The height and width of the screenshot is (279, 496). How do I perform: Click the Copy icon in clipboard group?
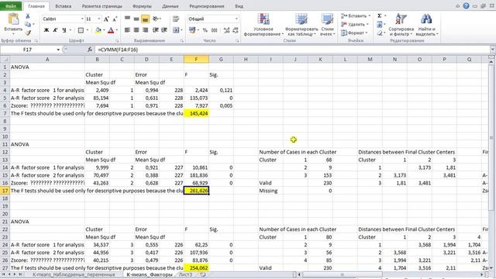(x=28, y=24)
